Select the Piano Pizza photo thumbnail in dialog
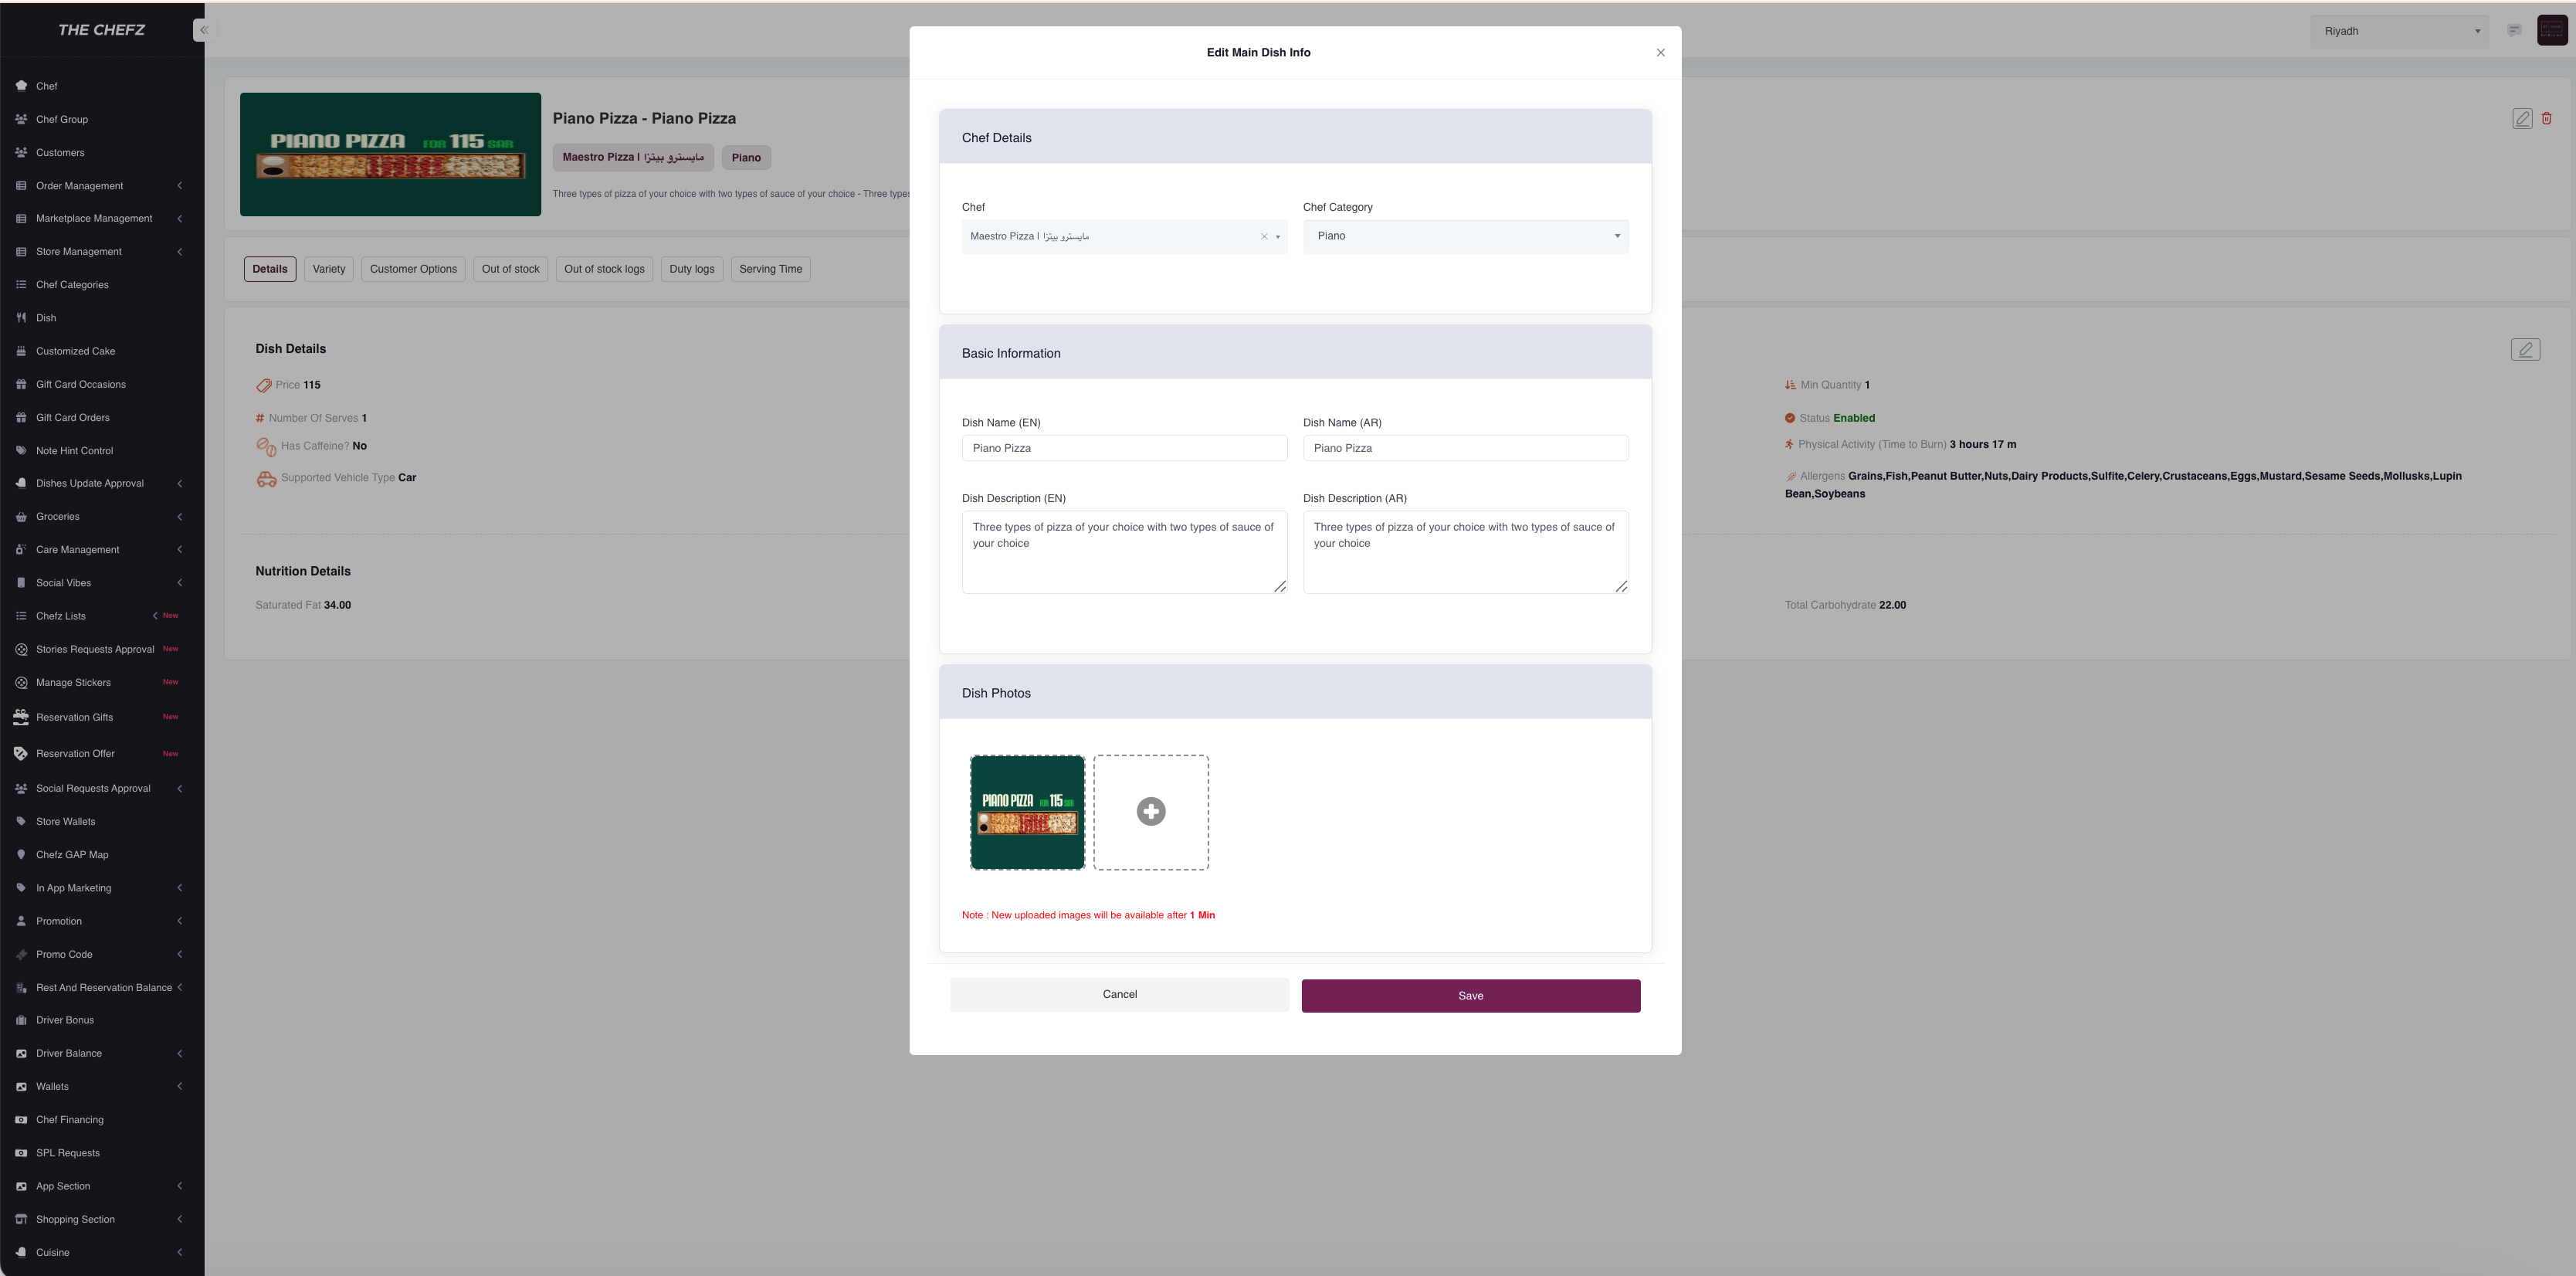Screen dimensions: 2576x1276 (1027, 812)
